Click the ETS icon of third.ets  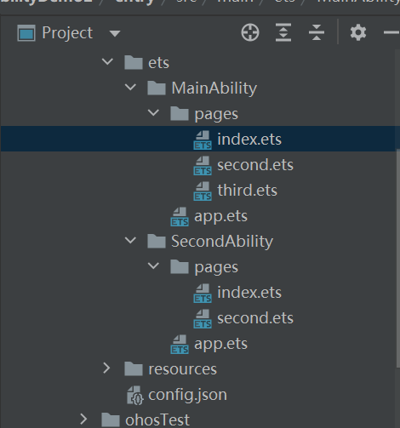(203, 191)
